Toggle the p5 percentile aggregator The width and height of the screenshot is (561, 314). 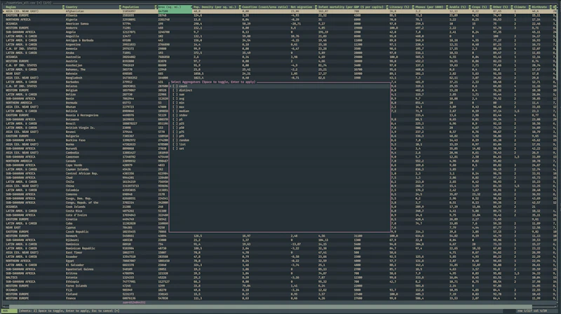tap(175, 119)
